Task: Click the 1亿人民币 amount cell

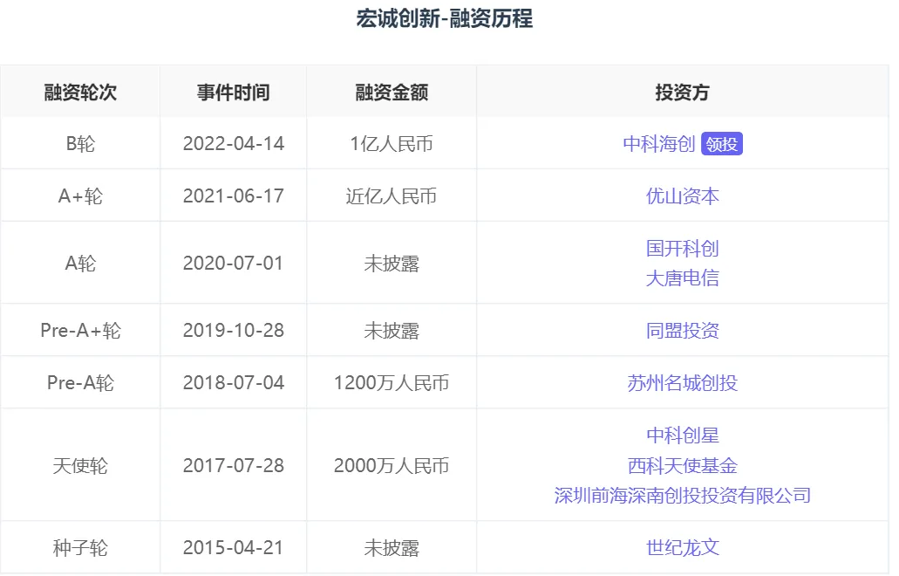Action: coord(391,143)
